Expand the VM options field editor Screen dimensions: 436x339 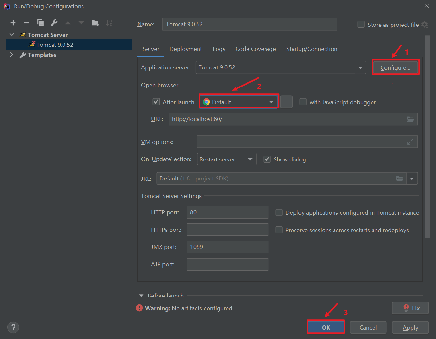point(410,142)
